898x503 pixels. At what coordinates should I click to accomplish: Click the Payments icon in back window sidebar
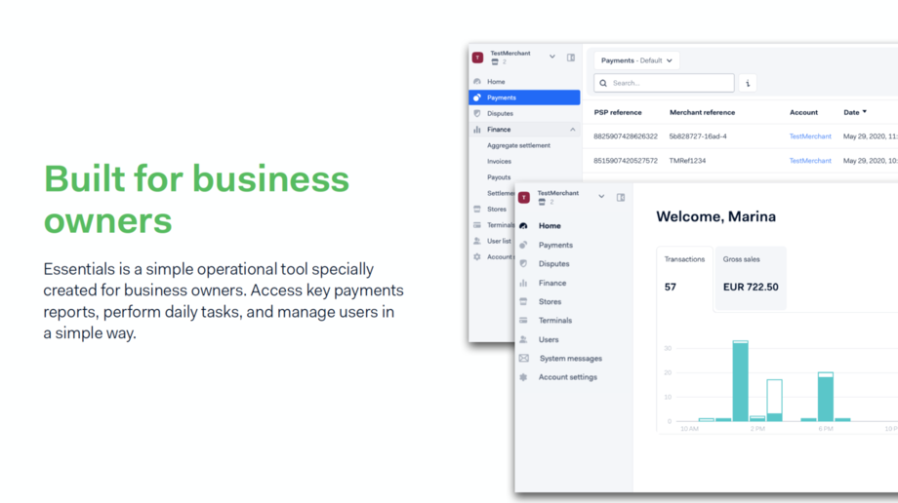[x=477, y=97]
